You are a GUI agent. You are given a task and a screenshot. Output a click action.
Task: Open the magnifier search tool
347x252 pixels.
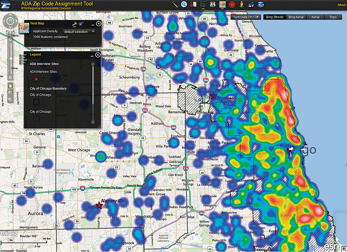pos(184,4)
